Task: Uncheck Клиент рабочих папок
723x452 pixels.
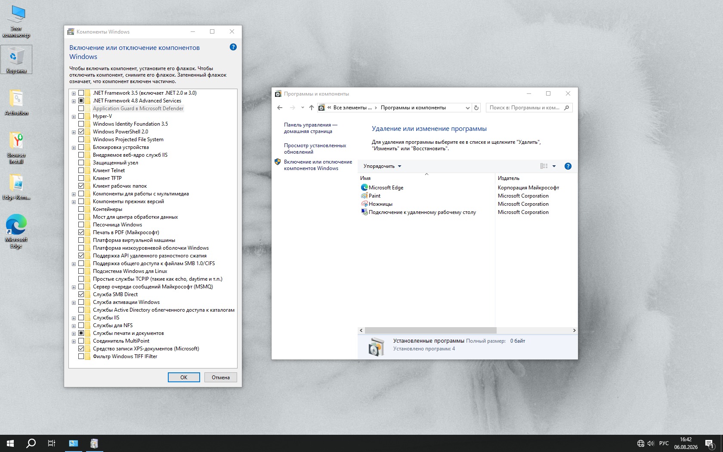Action: point(81,186)
